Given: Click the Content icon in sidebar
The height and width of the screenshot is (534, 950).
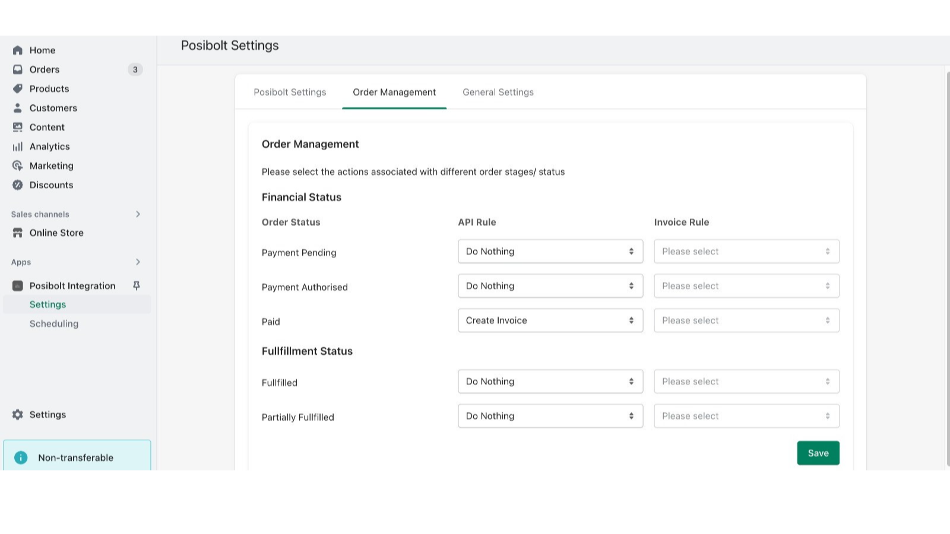Looking at the screenshot, I should (x=18, y=127).
